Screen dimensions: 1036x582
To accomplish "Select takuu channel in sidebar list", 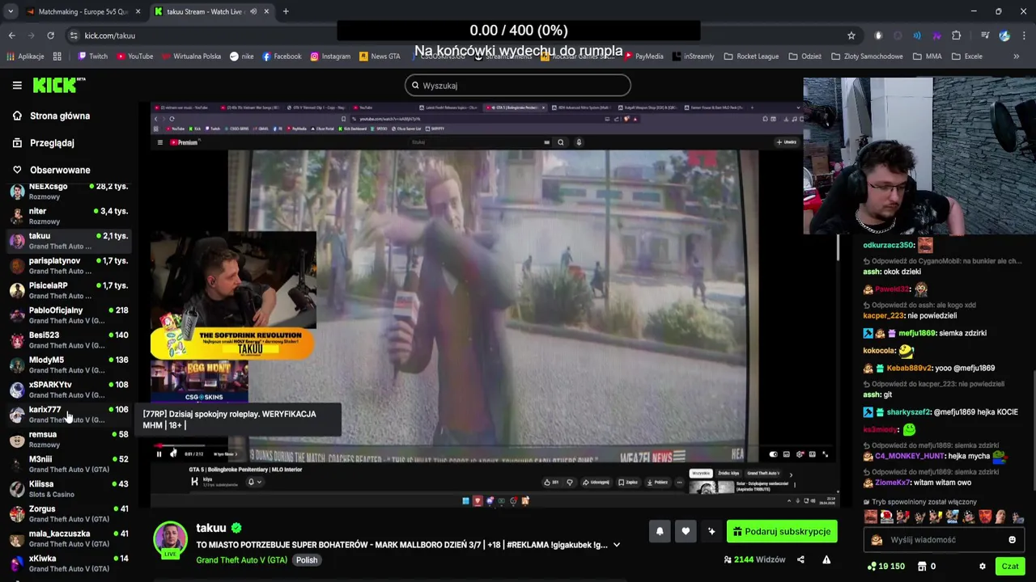I will click(x=69, y=241).
